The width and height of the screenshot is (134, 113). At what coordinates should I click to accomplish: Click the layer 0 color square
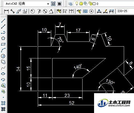pyautogui.click(x=94, y=4)
